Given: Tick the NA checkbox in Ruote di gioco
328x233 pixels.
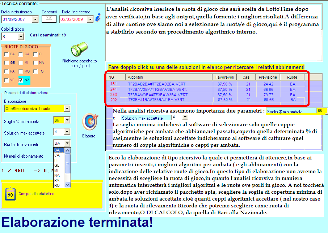Looking at the screenshot, I should tap(35, 63).
